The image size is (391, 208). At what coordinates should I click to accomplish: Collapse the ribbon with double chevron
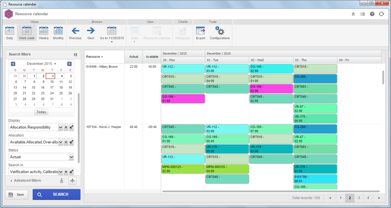click(353, 14)
